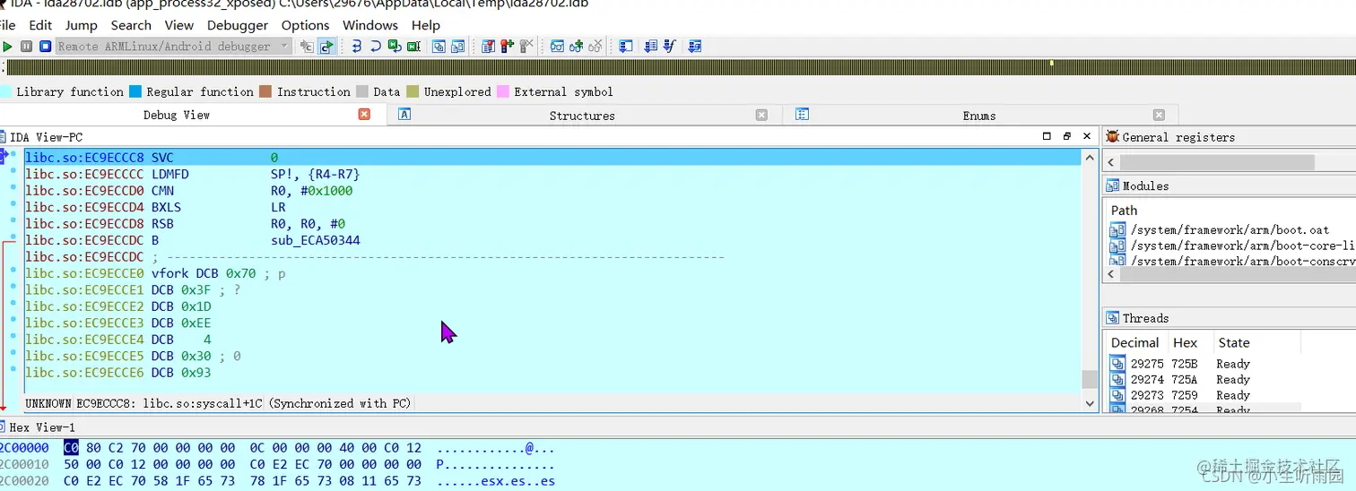Click the Library function color swatch

[5, 91]
